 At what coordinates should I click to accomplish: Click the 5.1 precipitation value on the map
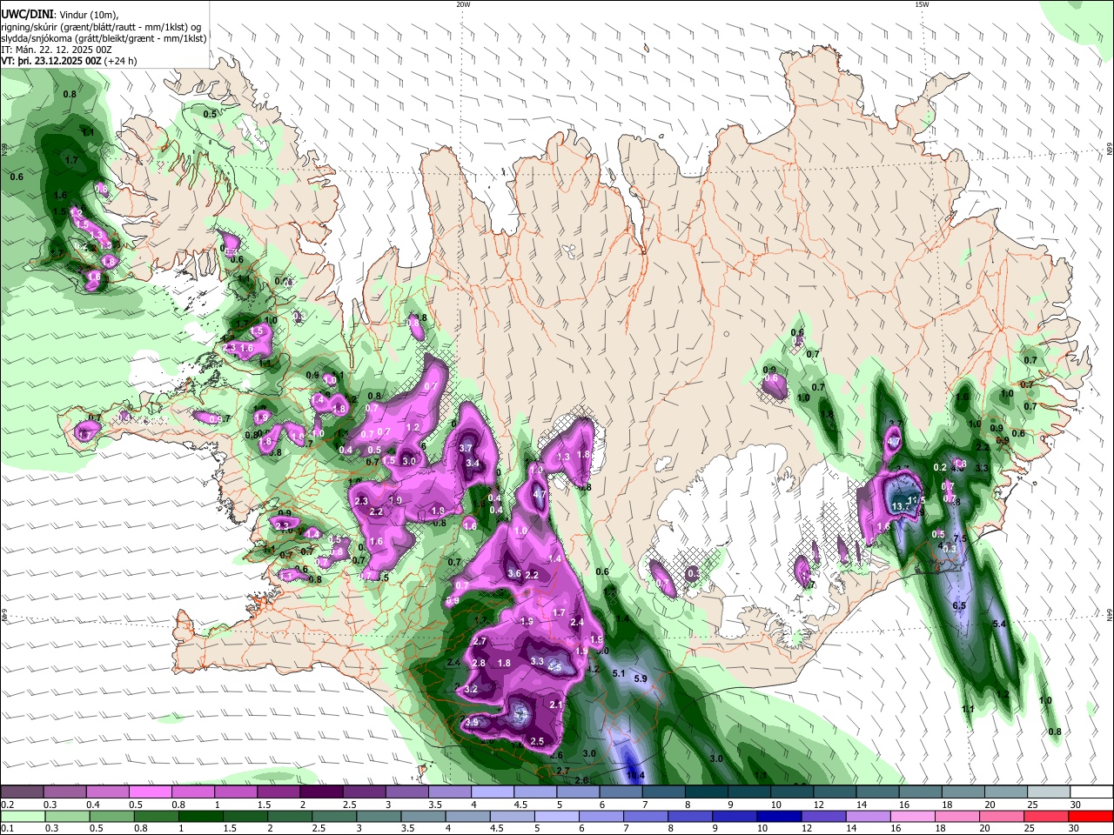coord(620,673)
